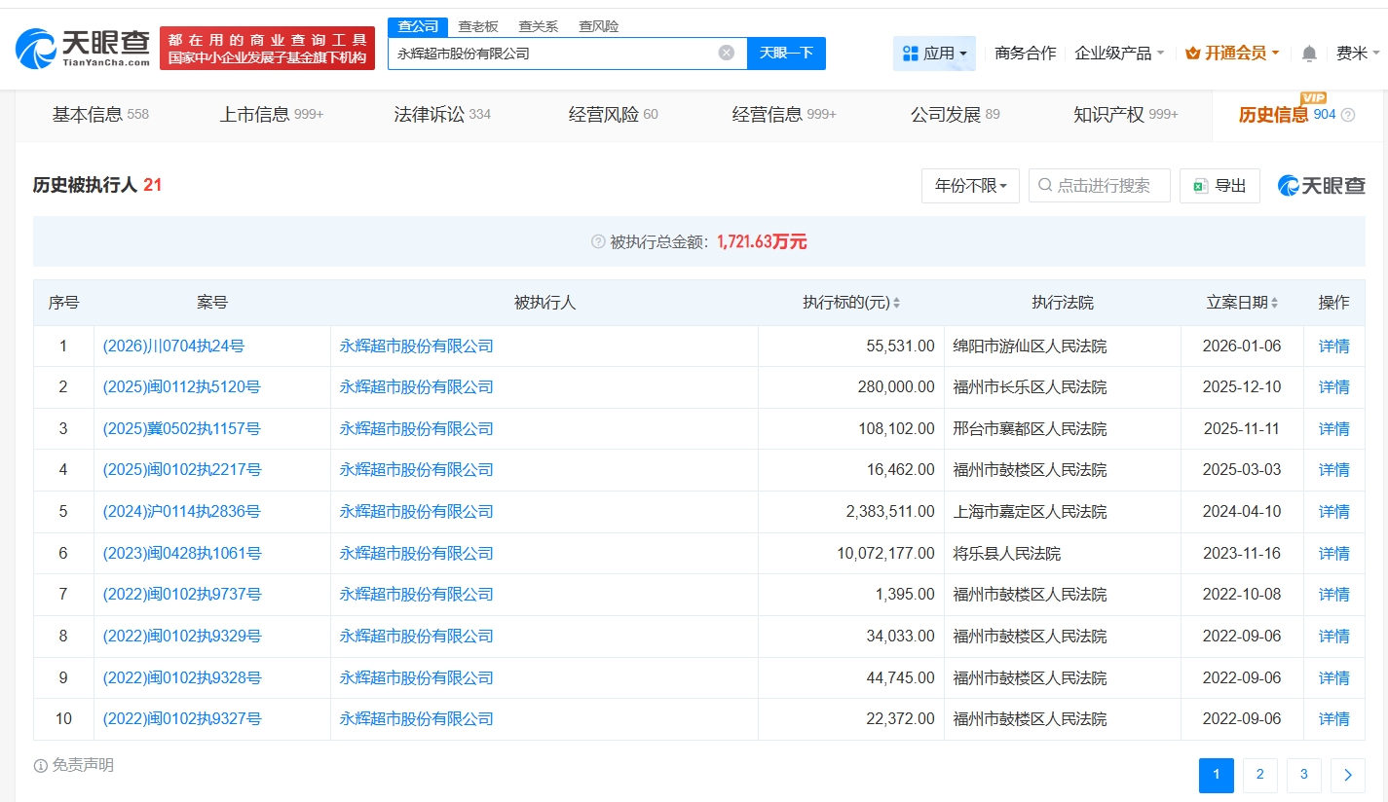Open case (2024)沪0114执2836号 link
The width and height of the screenshot is (1388, 802).
pos(182,511)
